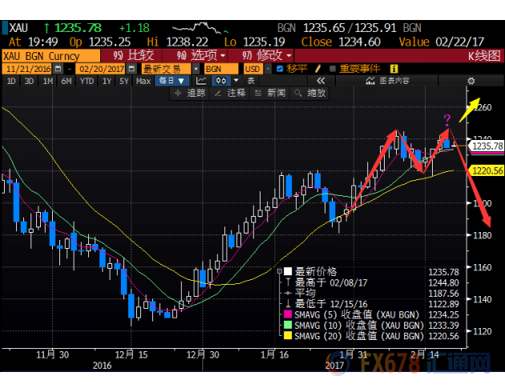Collapse the legend box toggle

[x=280, y=271]
